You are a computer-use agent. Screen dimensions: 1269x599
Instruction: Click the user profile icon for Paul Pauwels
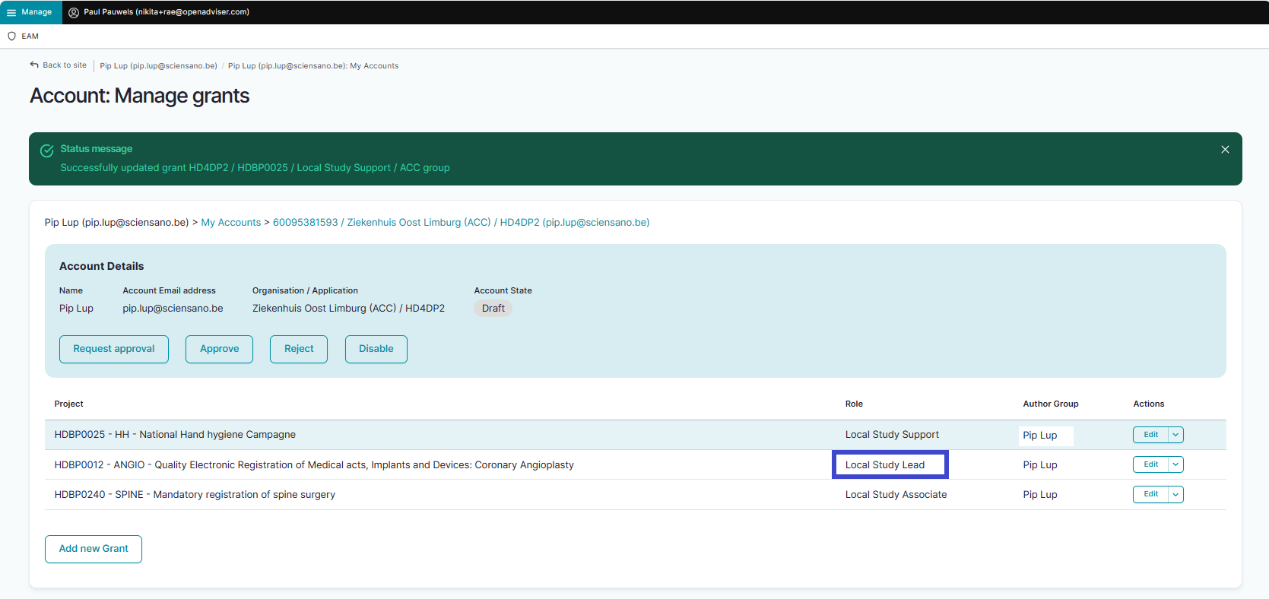[74, 12]
